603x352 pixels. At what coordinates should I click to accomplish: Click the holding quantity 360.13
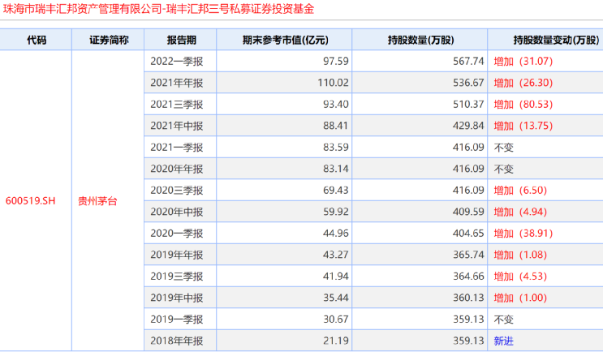[468, 298]
